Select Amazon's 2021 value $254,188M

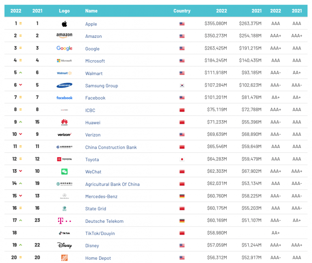point(250,36)
